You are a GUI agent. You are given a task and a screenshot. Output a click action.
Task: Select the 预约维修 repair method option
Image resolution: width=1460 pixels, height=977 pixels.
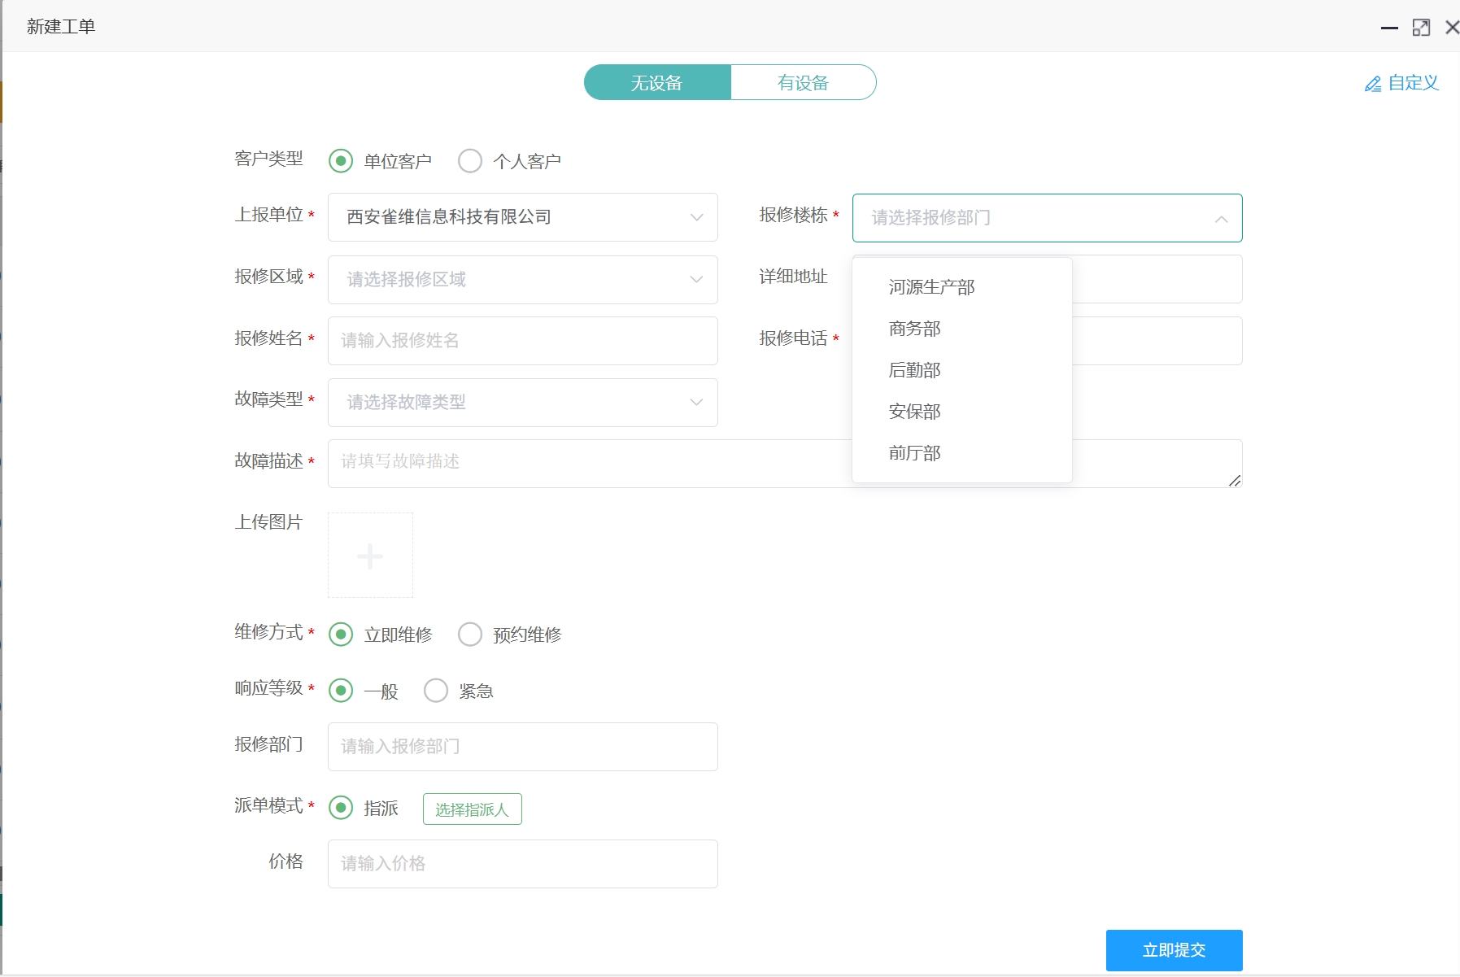470,635
